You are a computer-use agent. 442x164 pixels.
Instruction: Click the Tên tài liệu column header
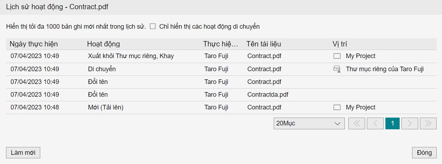264,44
